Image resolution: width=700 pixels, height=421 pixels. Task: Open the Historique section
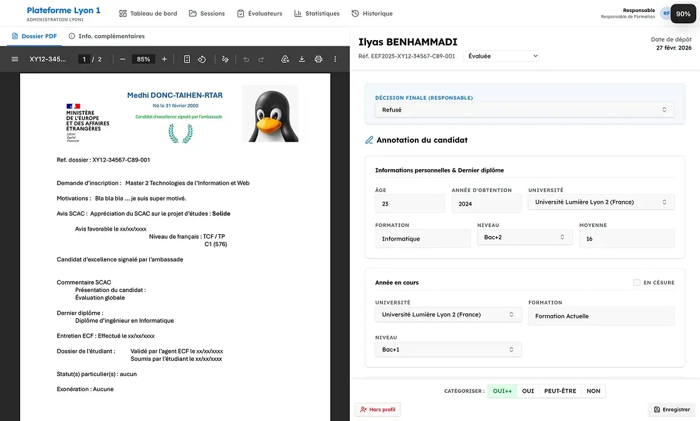(x=372, y=13)
